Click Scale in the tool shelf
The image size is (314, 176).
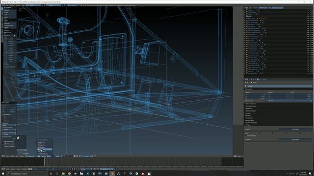tap(10, 15)
